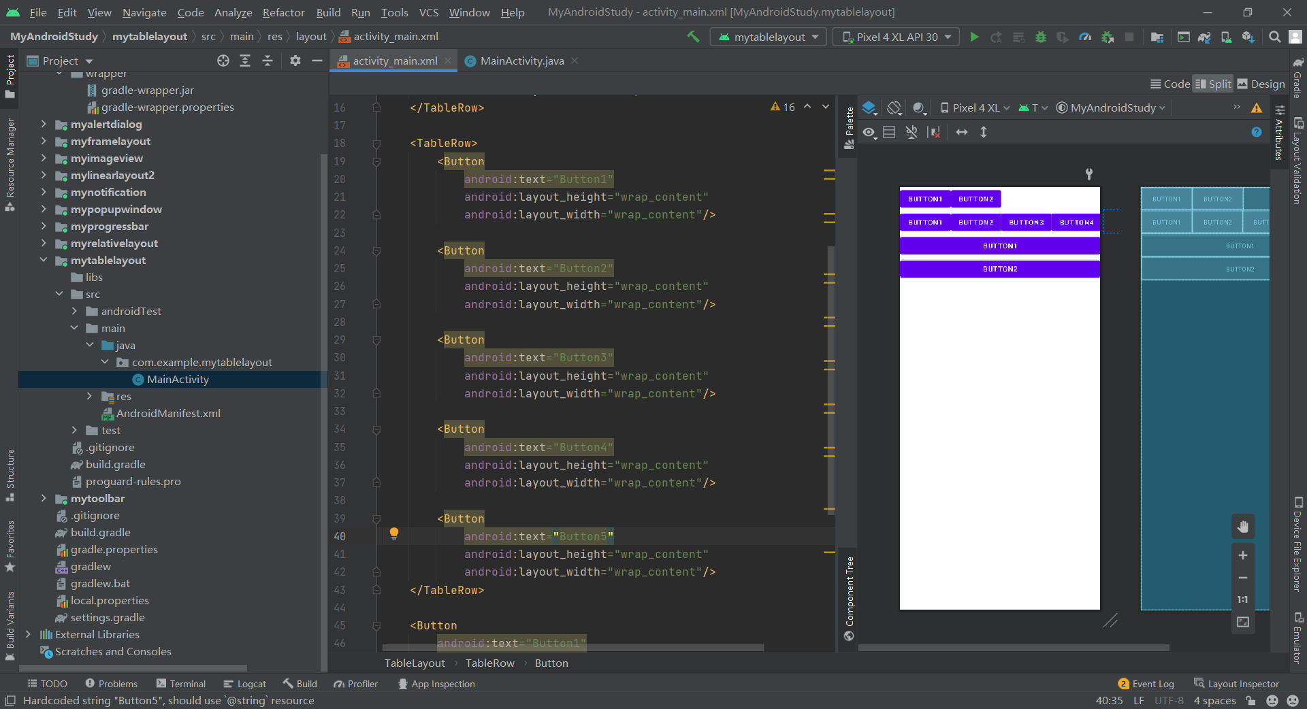Screen dimensions: 1307x709
Task: Switch to the MainActivity.java tab
Action: coord(521,61)
